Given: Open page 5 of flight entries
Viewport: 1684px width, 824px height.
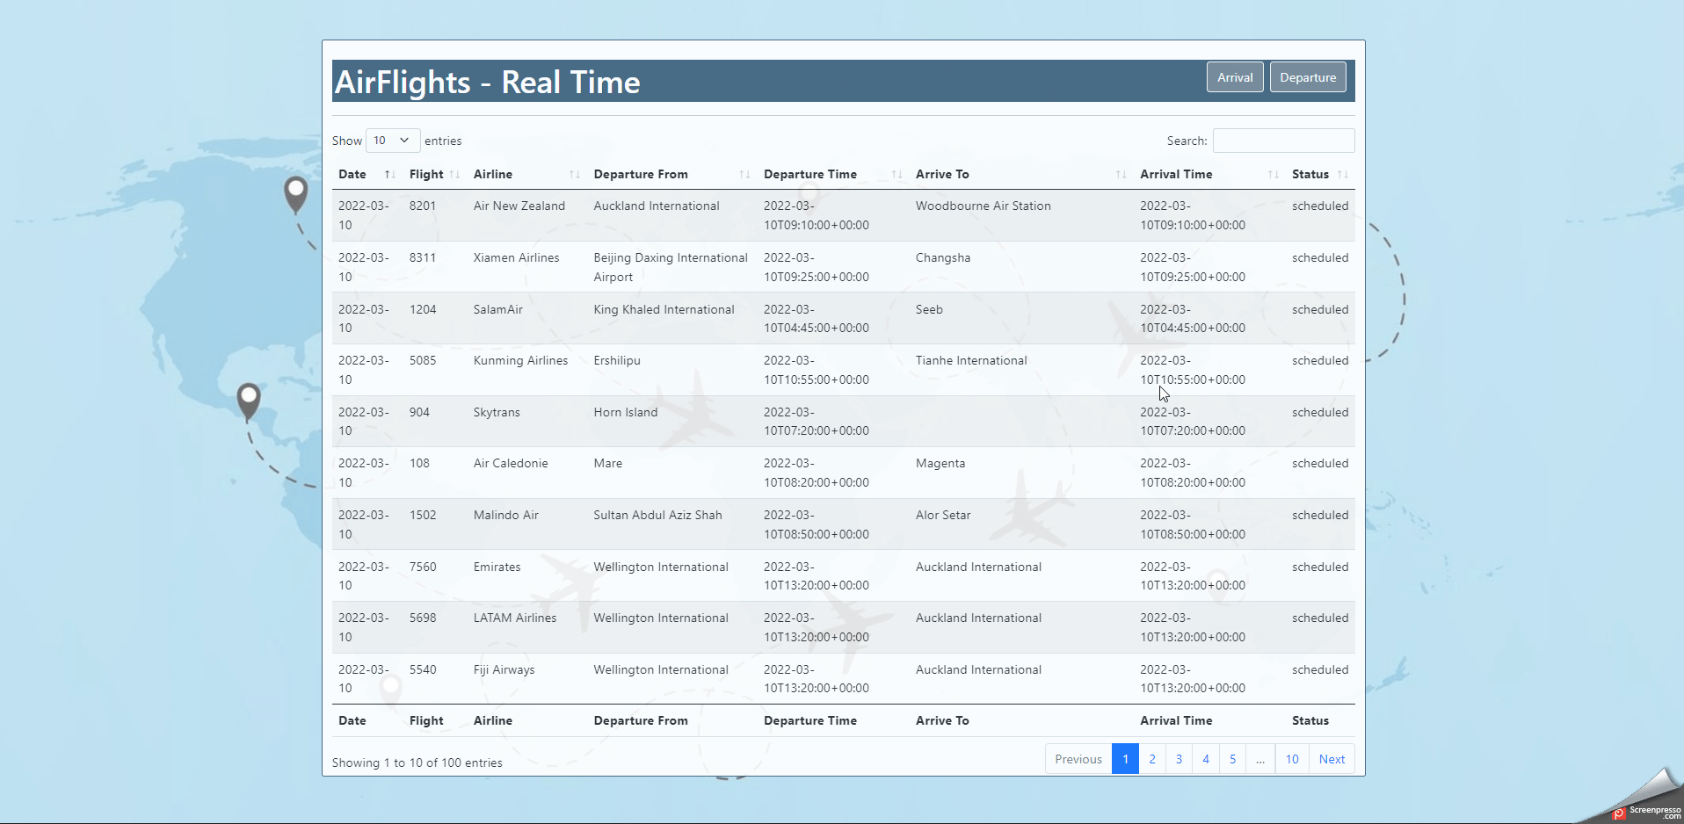Looking at the screenshot, I should coord(1232,759).
